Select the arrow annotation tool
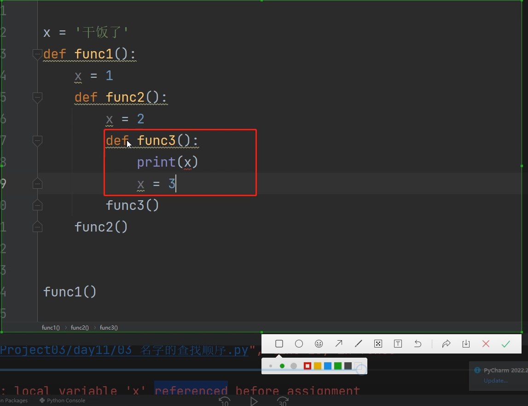This screenshot has height=406, width=528. [339, 344]
